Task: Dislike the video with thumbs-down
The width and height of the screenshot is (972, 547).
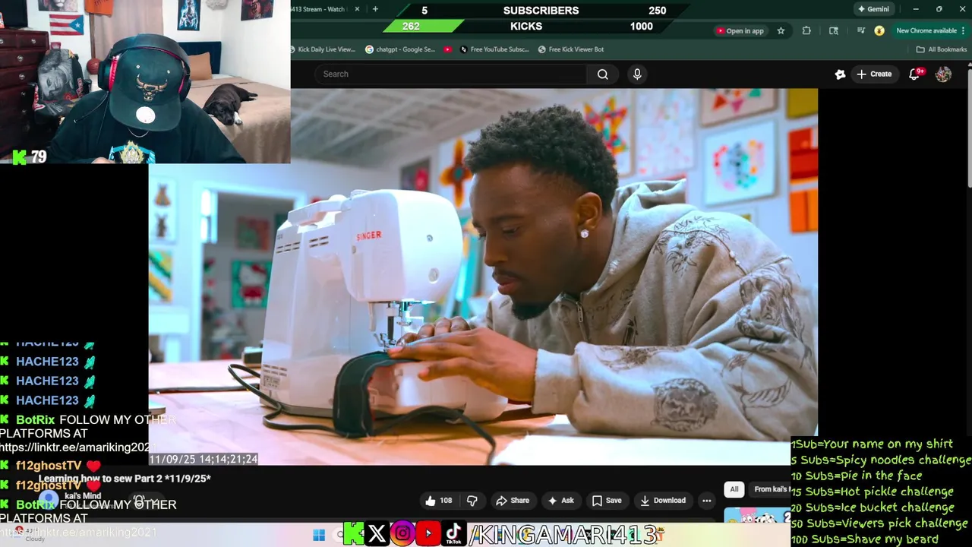Action: point(472,501)
